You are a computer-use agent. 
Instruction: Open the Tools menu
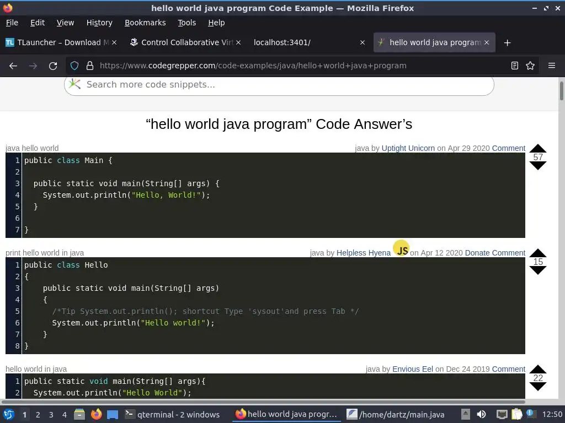pyautogui.click(x=186, y=23)
